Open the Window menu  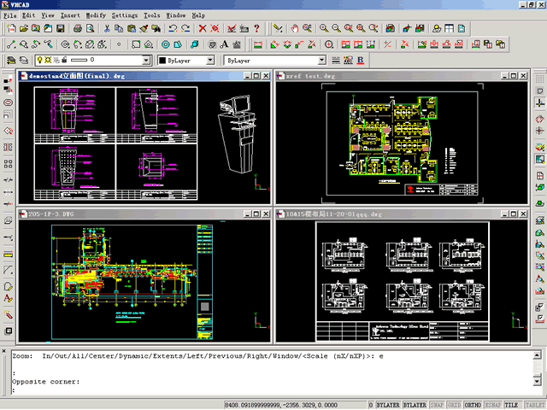click(x=176, y=15)
